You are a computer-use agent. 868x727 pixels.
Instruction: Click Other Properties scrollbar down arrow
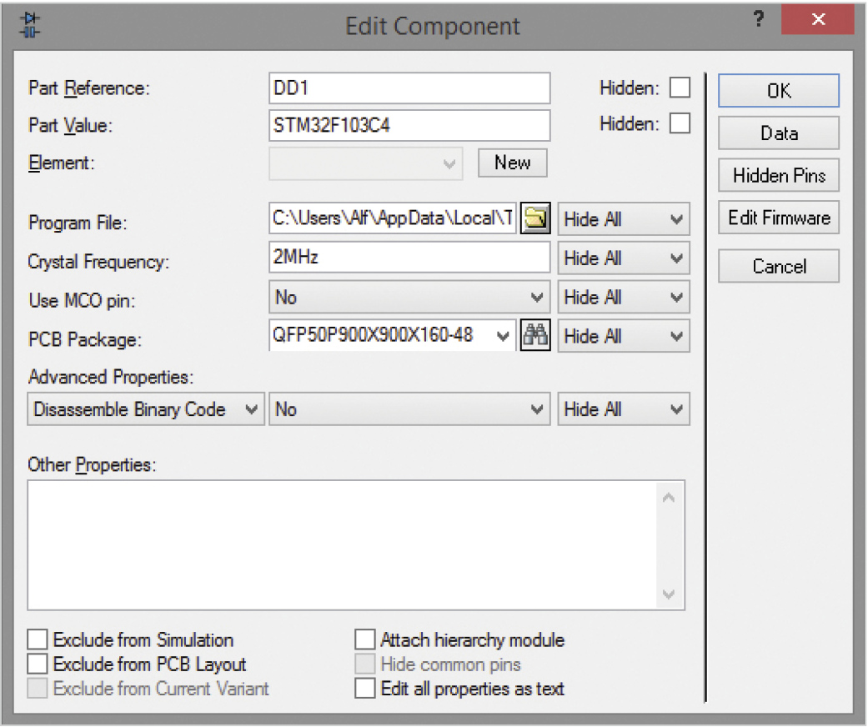click(x=669, y=594)
